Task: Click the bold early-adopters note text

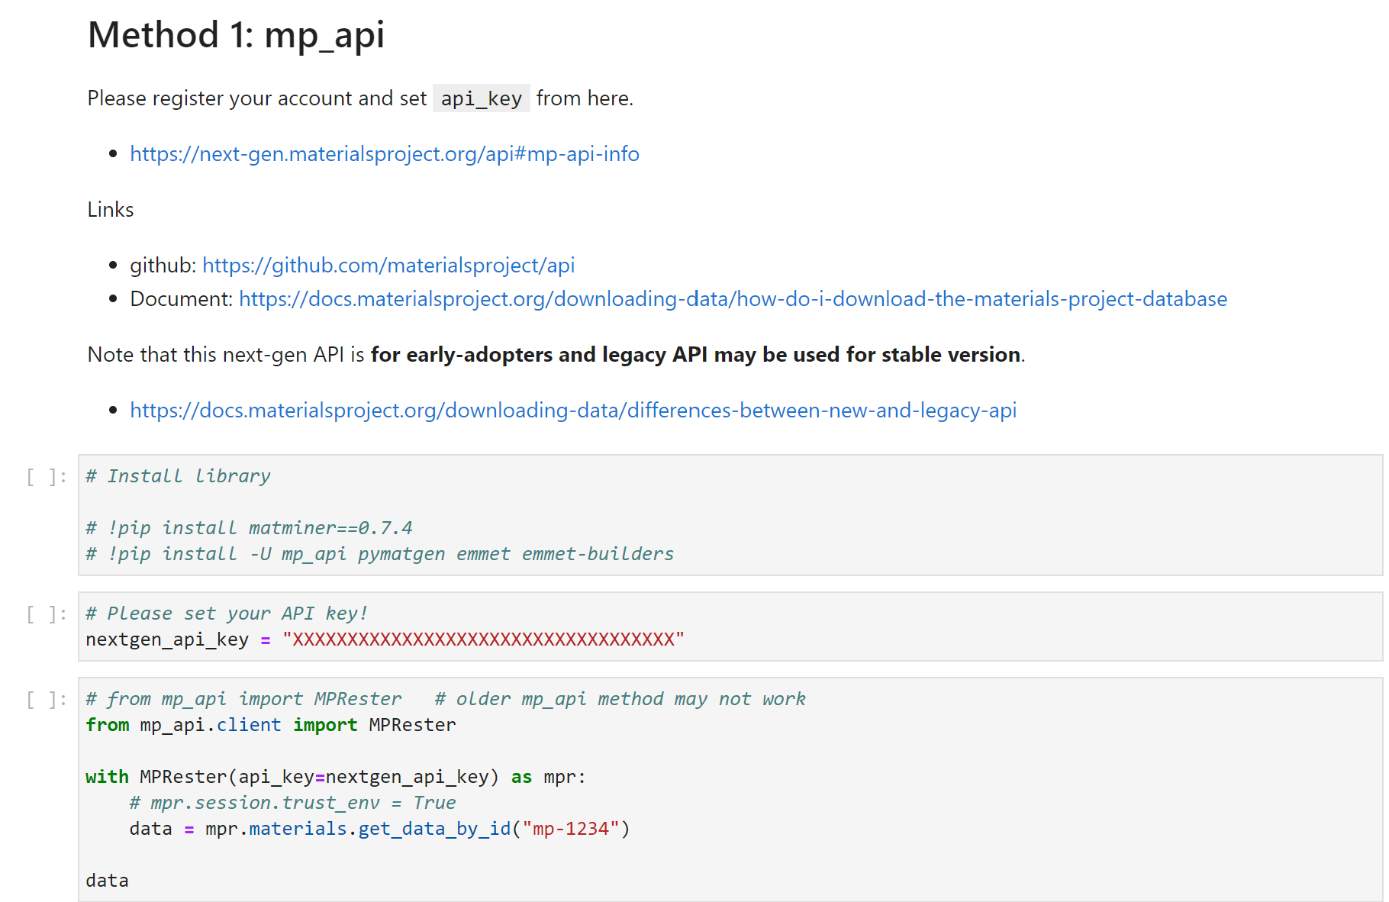Action: [x=694, y=355]
